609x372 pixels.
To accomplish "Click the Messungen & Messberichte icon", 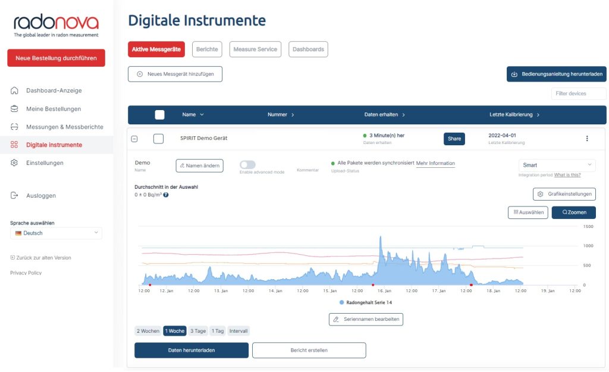I will pos(14,127).
